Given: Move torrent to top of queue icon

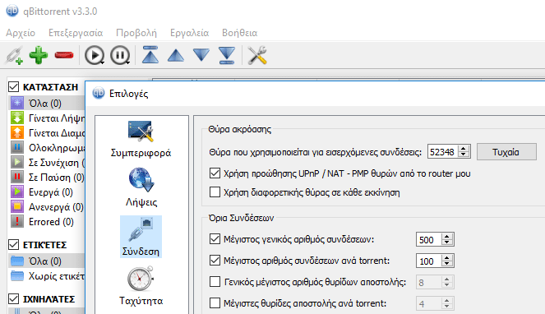Looking at the screenshot, I should 150,55.
